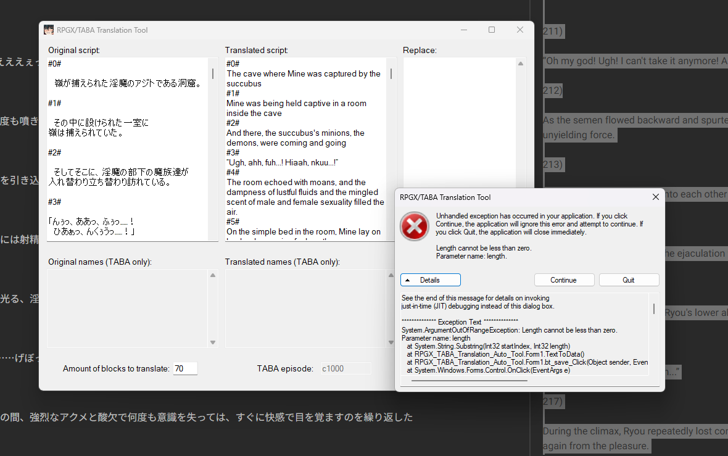Click the '212)' line in background document

point(553,90)
